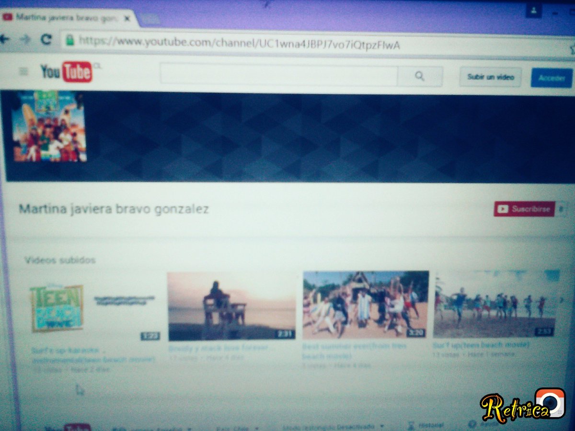Viewport: 575px width, 431px height.
Task: Click the bookmark star in address bar
Action: [x=573, y=49]
